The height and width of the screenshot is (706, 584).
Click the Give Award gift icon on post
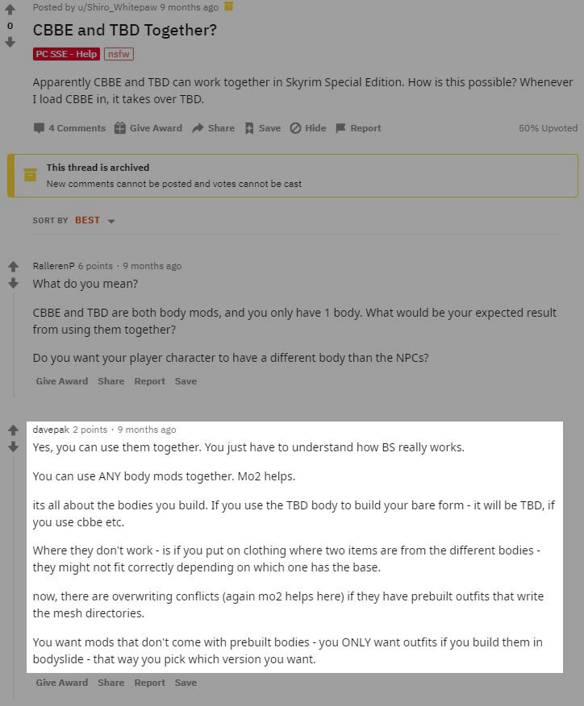pos(120,128)
